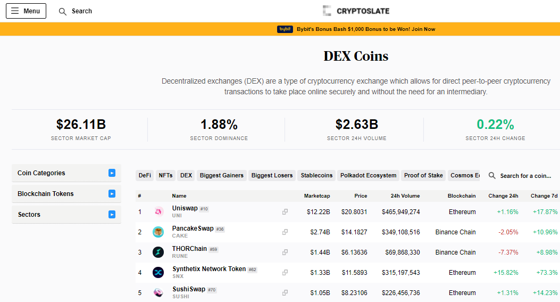
Task: Open the CryptoSlate logo home link
Action: [356, 11]
